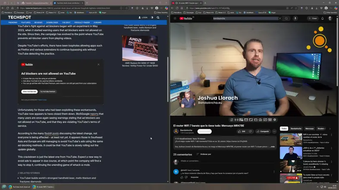Go back in TechSpot browser window

(3, 8)
